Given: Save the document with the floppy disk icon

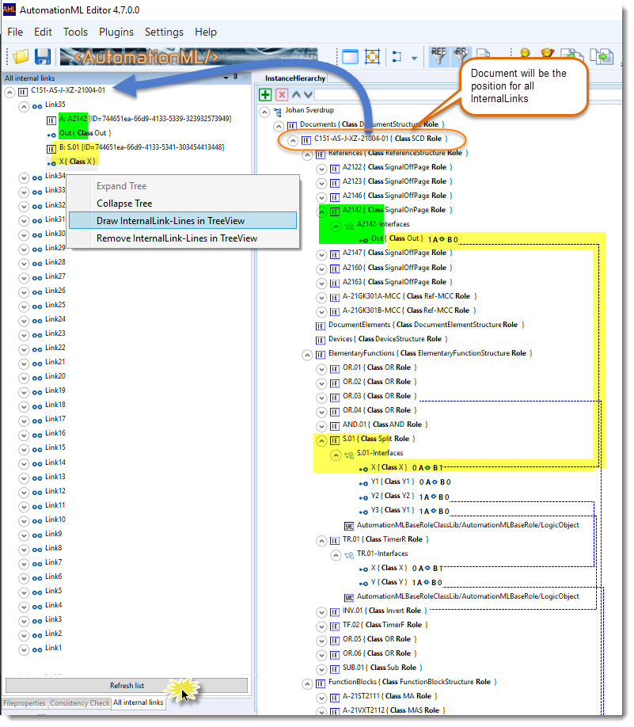Looking at the screenshot, I should click(x=42, y=56).
